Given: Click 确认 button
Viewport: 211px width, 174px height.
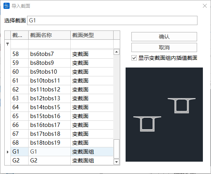Looking at the screenshot, I should click(x=164, y=37).
